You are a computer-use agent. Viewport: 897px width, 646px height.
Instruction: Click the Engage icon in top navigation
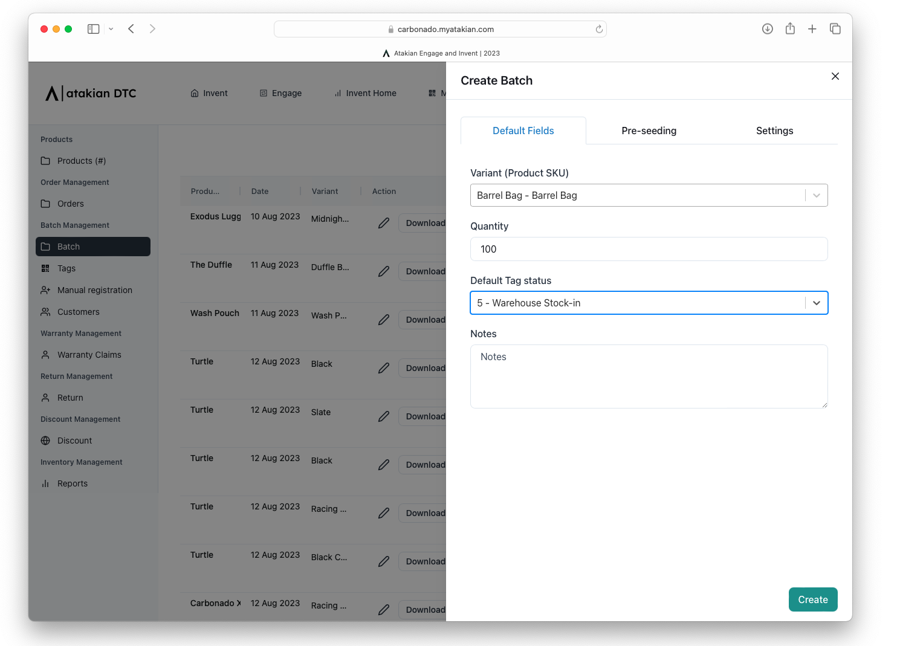[x=264, y=92]
